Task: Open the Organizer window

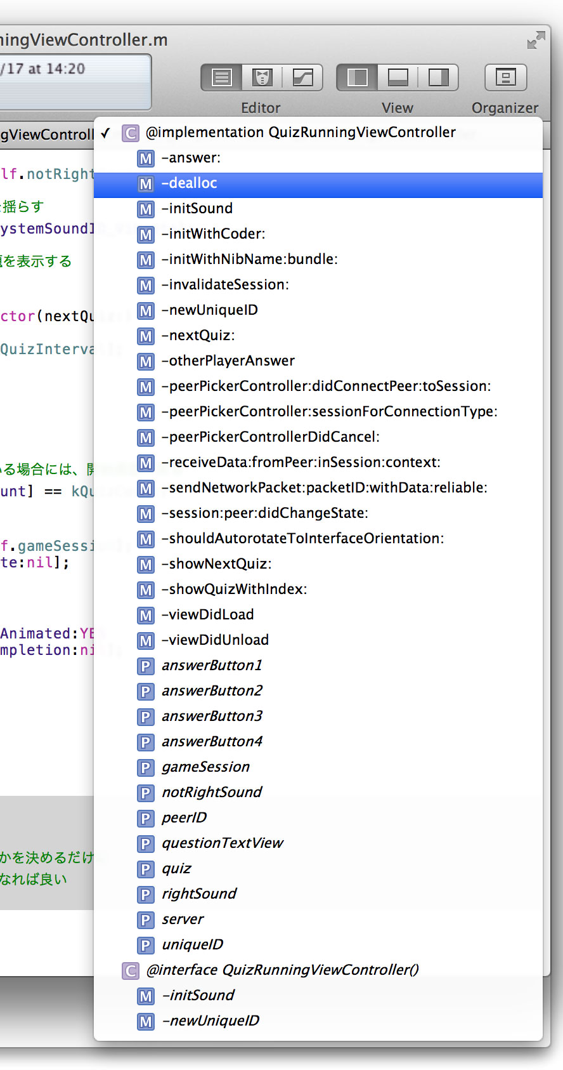Action: [x=505, y=77]
